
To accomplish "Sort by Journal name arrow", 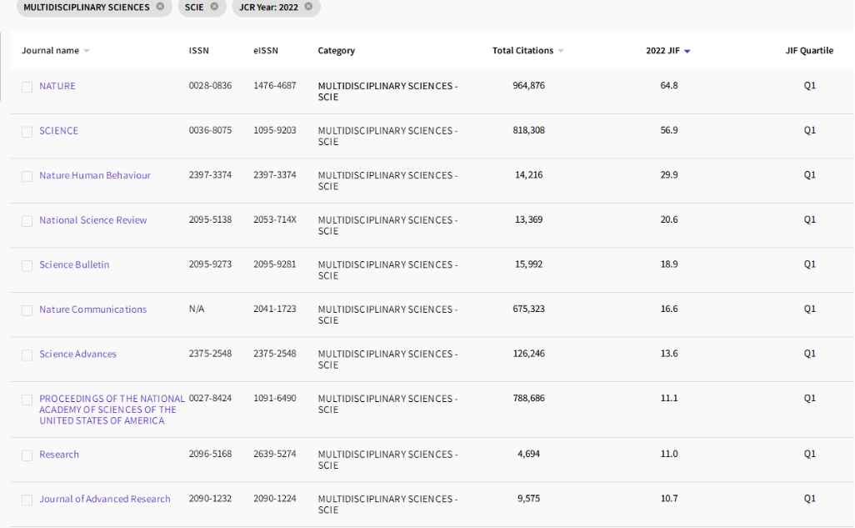I will pos(87,51).
